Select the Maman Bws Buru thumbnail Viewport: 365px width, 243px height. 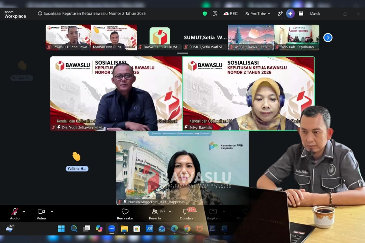(x=114, y=37)
